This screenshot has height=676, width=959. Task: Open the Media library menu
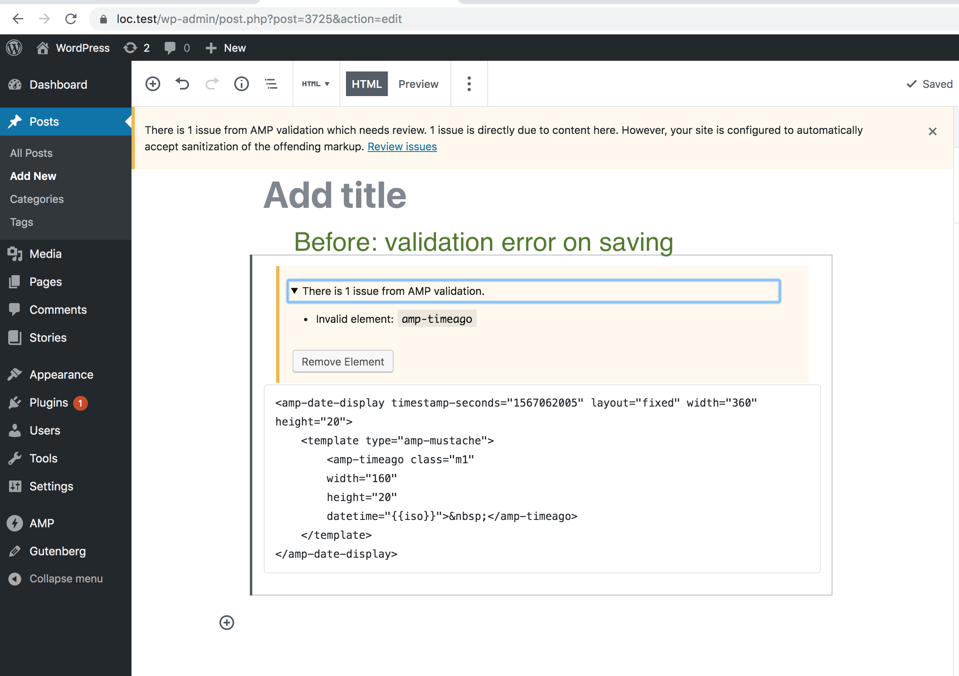point(66,254)
